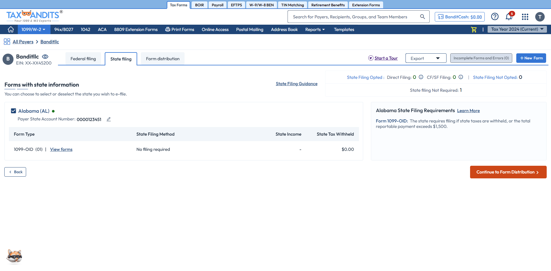Select the Tax Forms top tab
The width and height of the screenshot is (551, 271).
179,5
